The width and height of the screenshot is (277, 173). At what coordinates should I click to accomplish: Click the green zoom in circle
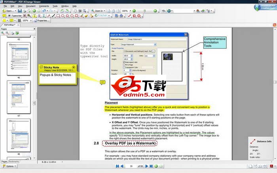(155, 11)
